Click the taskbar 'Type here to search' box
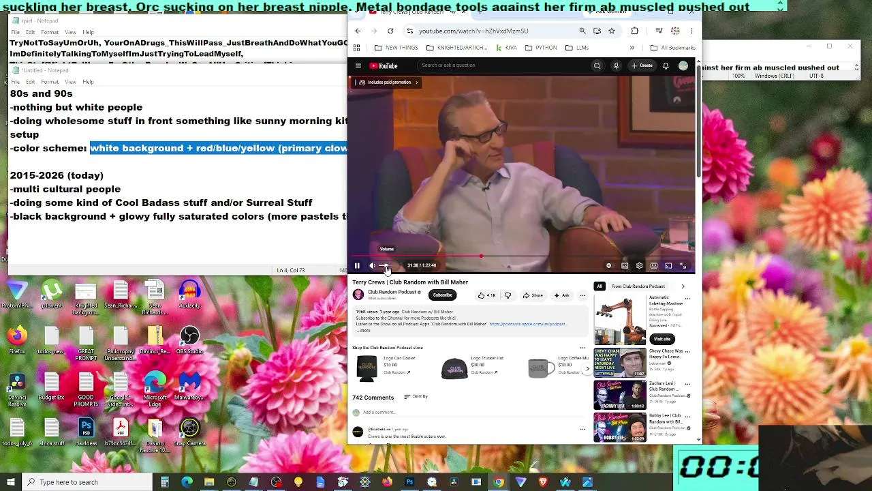The height and width of the screenshot is (491, 872). coord(90,482)
